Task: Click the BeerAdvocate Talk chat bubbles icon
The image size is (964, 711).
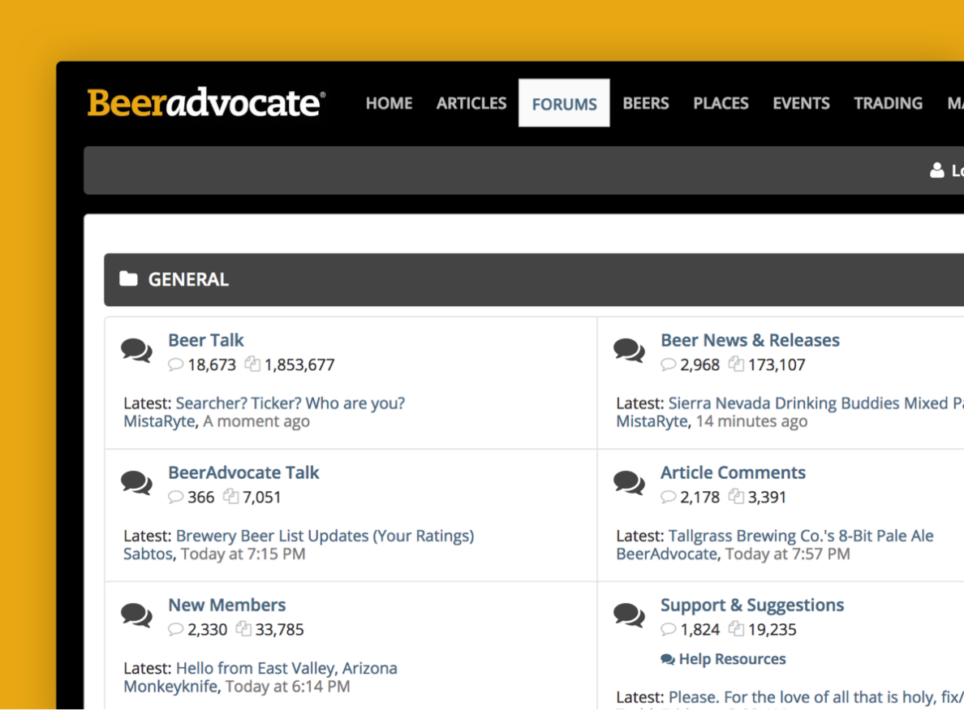Action: tap(136, 483)
